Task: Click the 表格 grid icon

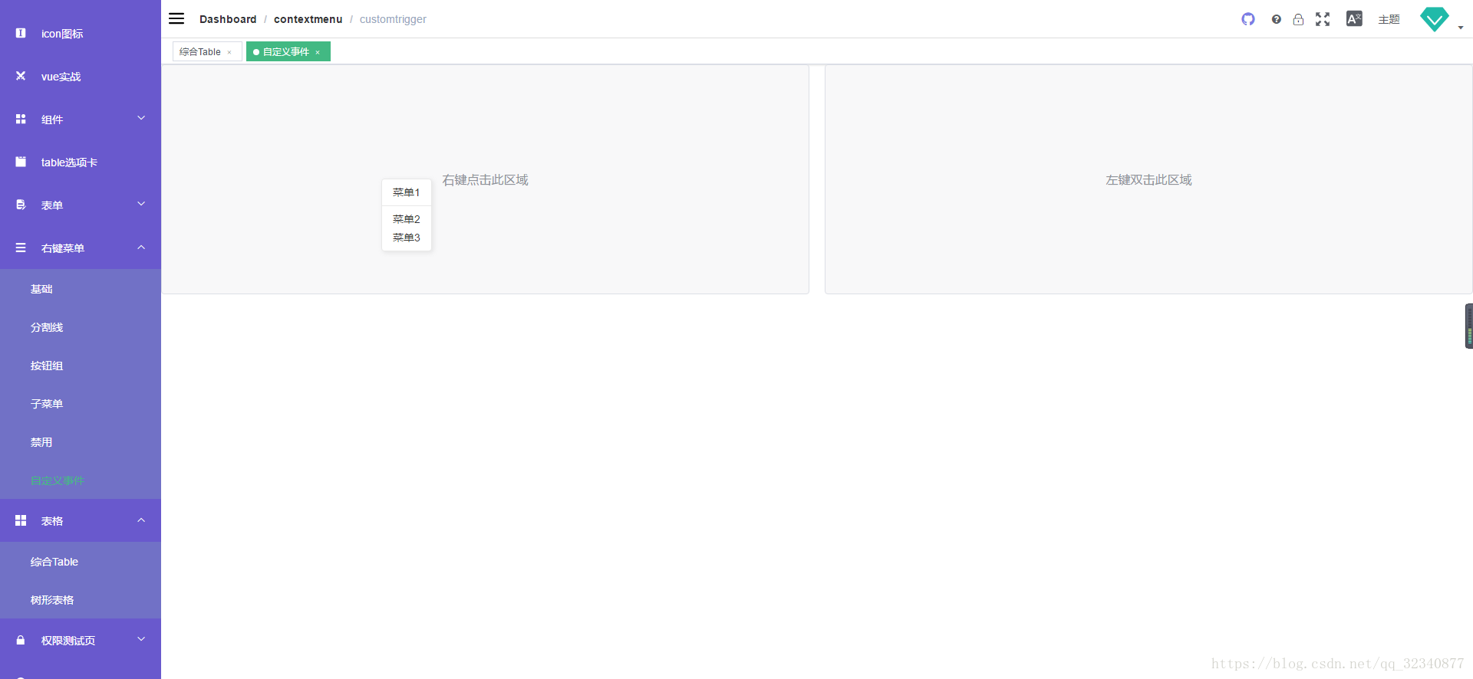Action: [x=21, y=520]
